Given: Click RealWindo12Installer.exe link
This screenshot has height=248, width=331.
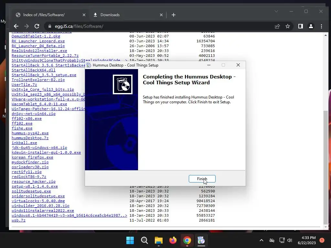Looking at the screenshot, I should (39, 51).
